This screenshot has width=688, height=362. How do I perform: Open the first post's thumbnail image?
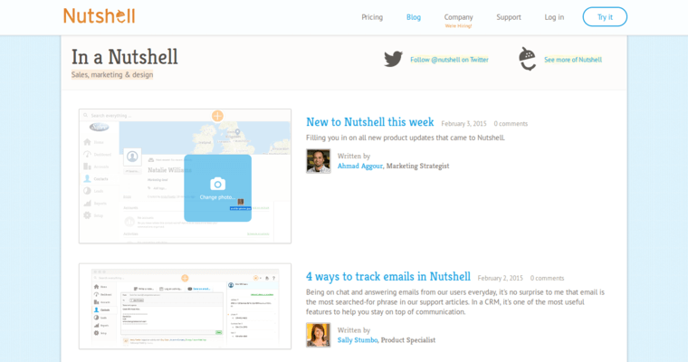pyautogui.click(x=185, y=176)
